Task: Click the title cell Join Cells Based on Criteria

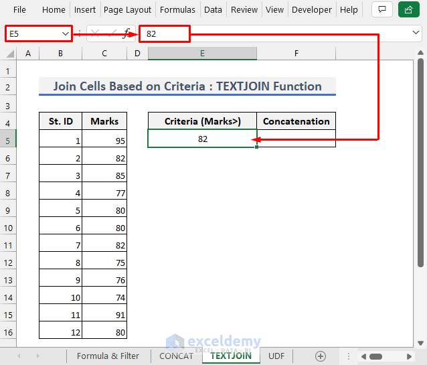Action: (x=187, y=86)
